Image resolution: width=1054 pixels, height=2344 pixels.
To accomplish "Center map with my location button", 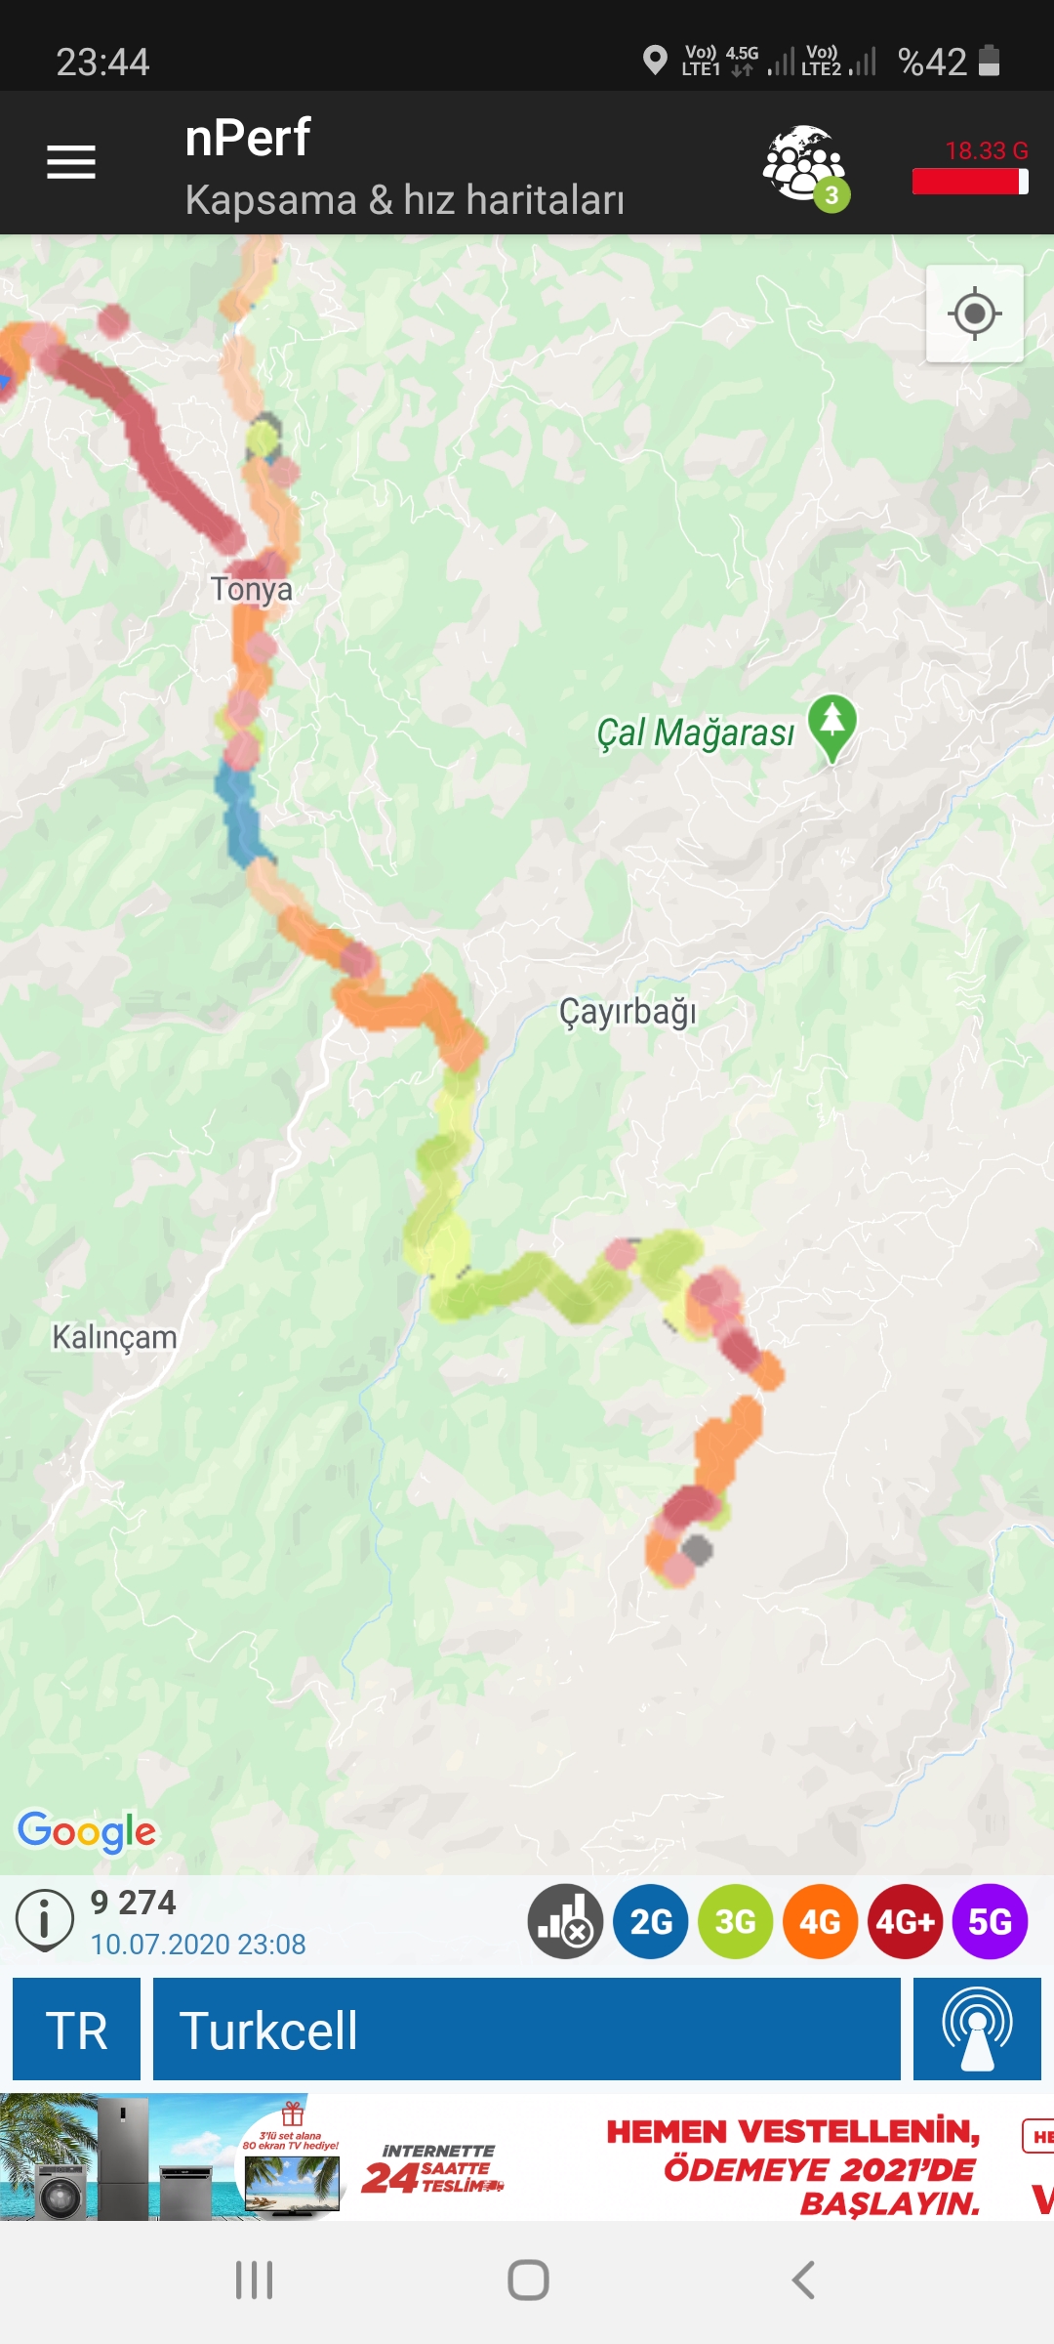I will 974,314.
